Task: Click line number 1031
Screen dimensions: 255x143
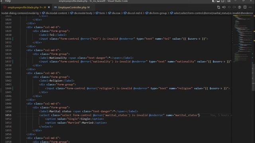Action: [8, 39]
